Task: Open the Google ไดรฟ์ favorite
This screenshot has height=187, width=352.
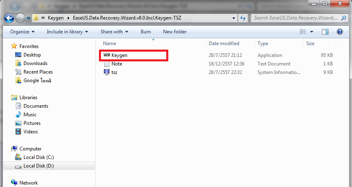Action: pos(37,80)
